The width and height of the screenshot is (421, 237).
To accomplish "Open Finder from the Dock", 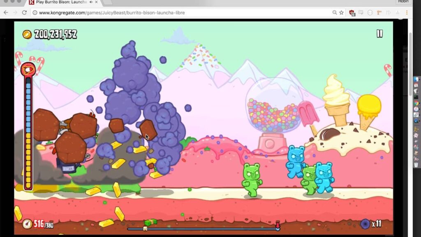I will pyautogui.click(x=416, y=79).
